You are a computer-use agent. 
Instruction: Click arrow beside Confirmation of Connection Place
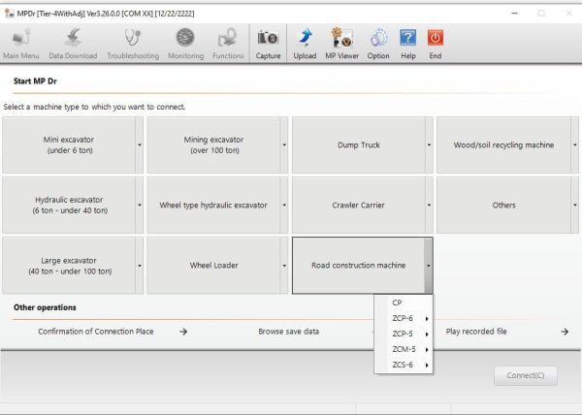[183, 332]
